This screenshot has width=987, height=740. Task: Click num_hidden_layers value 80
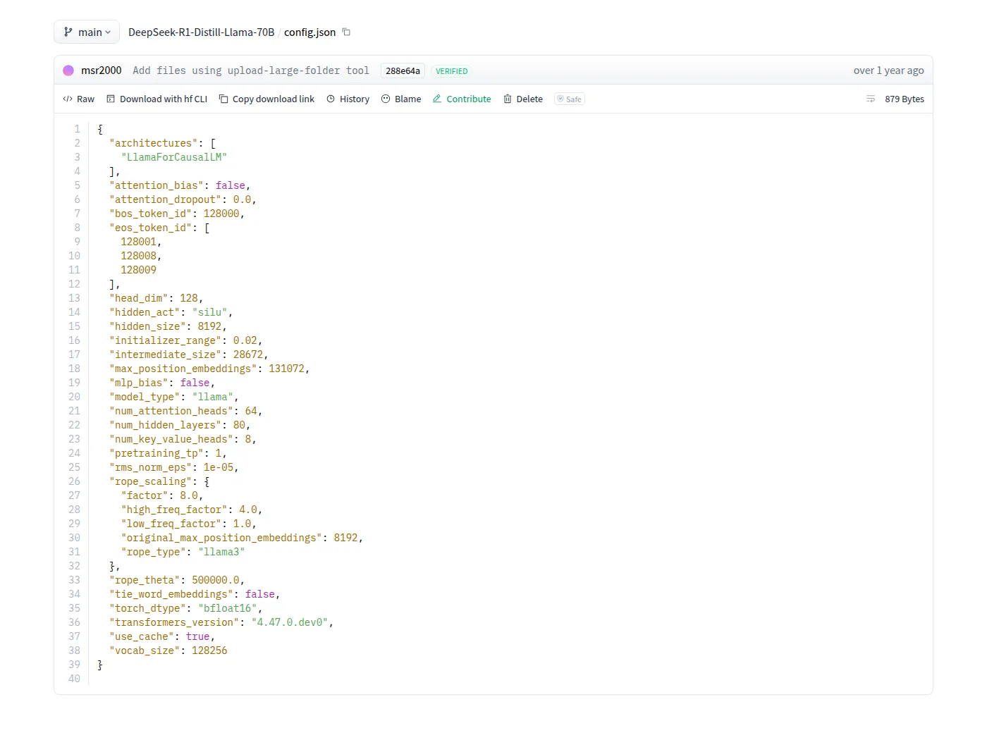pos(239,425)
